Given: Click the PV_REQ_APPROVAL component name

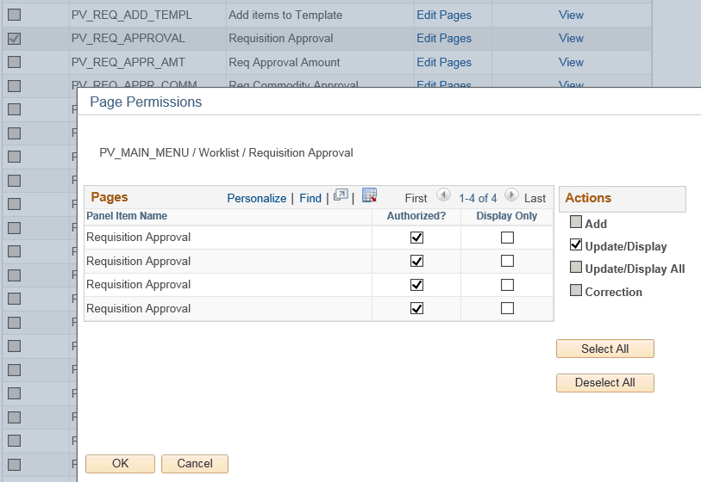Looking at the screenshot, I should click(128, 39).
